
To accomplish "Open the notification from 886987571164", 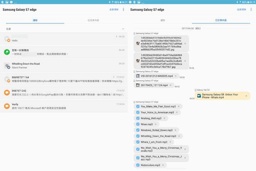I will coord(64,79).
